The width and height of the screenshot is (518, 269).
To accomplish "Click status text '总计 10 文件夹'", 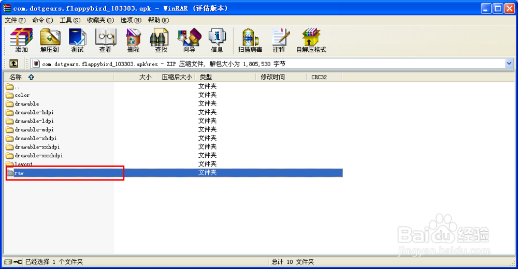I will click(x=293, y=262).
